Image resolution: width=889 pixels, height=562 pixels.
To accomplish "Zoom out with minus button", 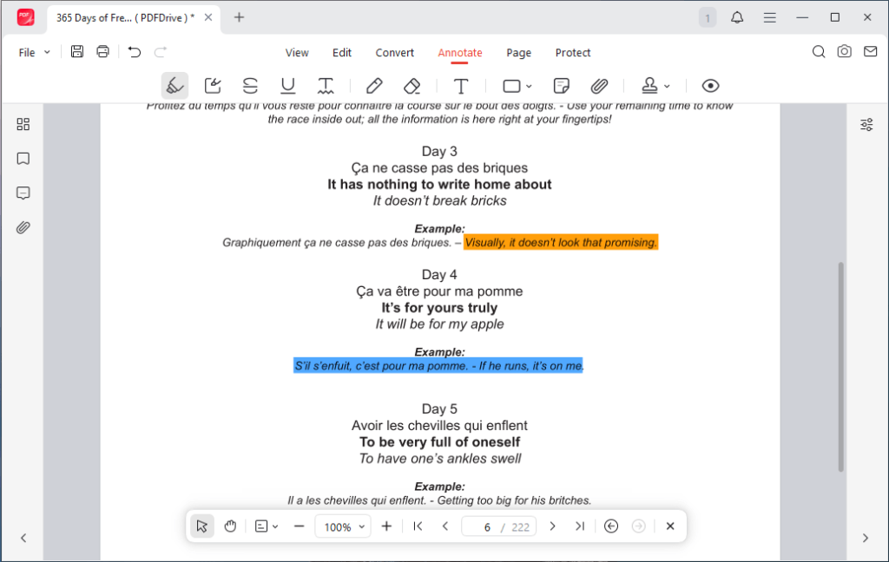I will click(x=299, y=526).
